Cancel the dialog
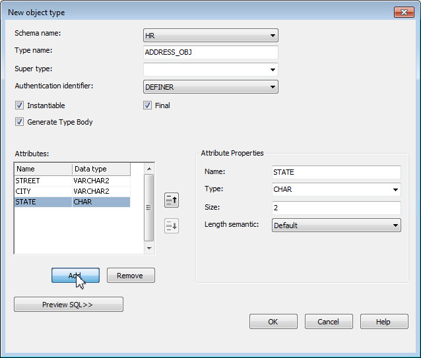Screen dimensions: 421x358 coord(329,322)
